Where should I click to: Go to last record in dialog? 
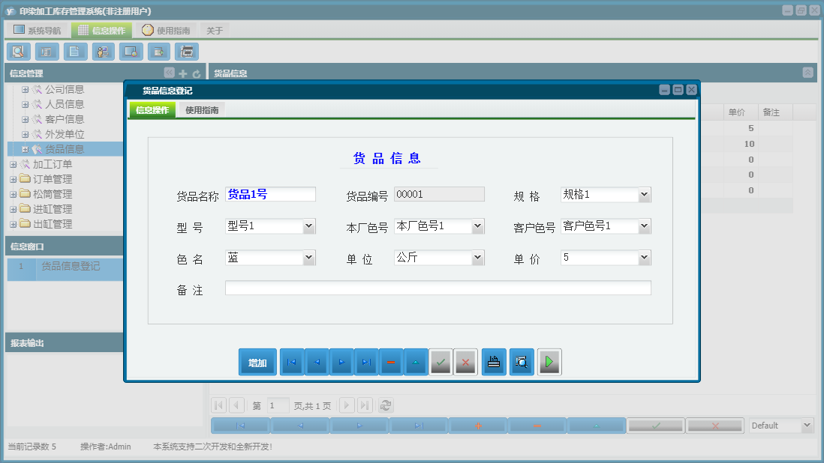[x=366, y=362]
